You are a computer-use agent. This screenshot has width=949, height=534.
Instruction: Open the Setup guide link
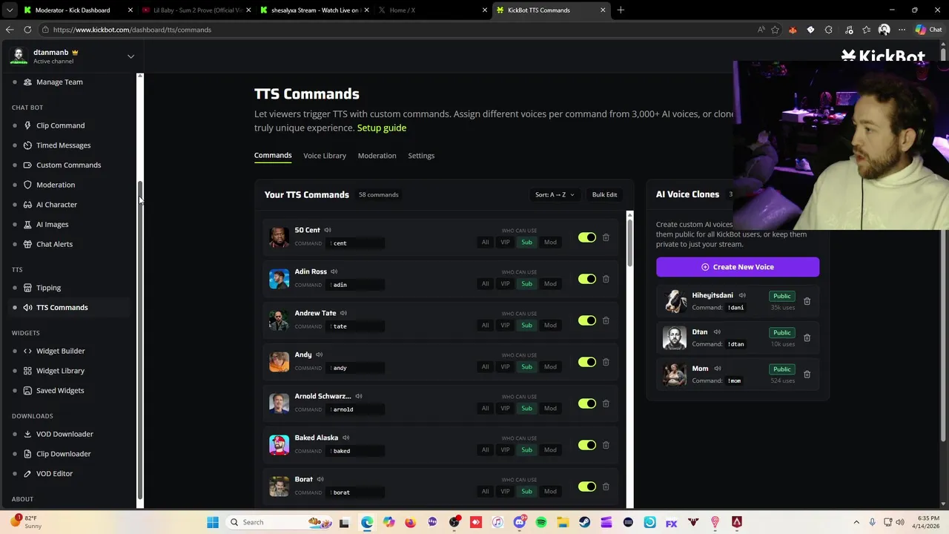[382, 128]
